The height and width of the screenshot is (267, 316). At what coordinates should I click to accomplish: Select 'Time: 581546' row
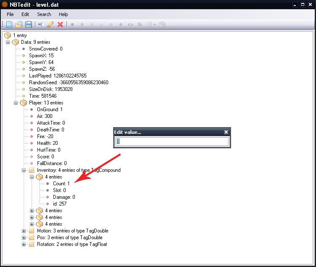tap(43, 96)
